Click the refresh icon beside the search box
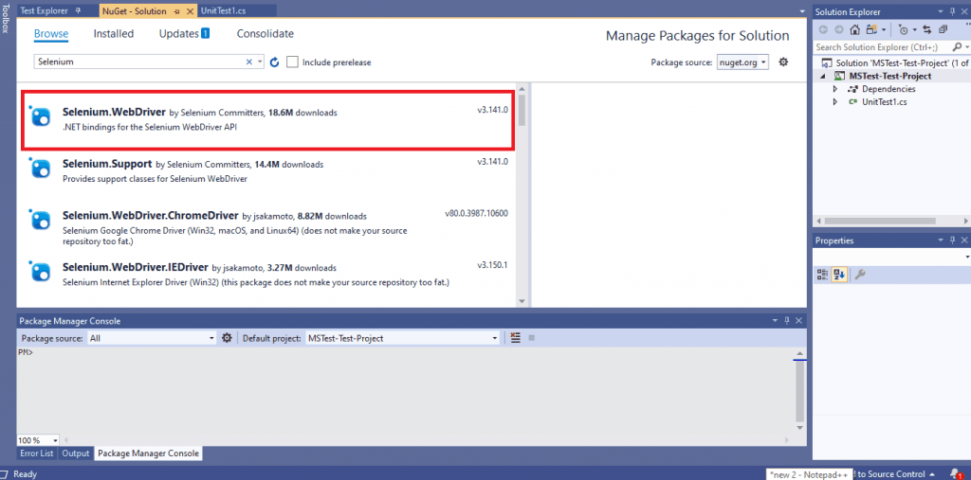The height and width of the screenshot is (480, 971). pyautogui.click(x=275, y=62)
